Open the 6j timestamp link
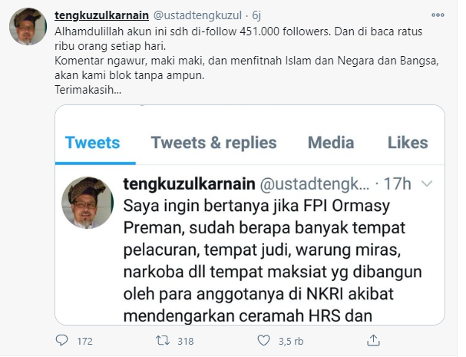The image size is (466, 357). click(x=256, y=15)
